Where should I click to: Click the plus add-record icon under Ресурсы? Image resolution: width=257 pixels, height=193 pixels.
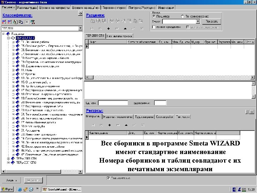(110, 125)
